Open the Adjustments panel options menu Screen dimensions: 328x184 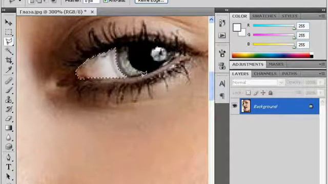click(x=322, y=64)
